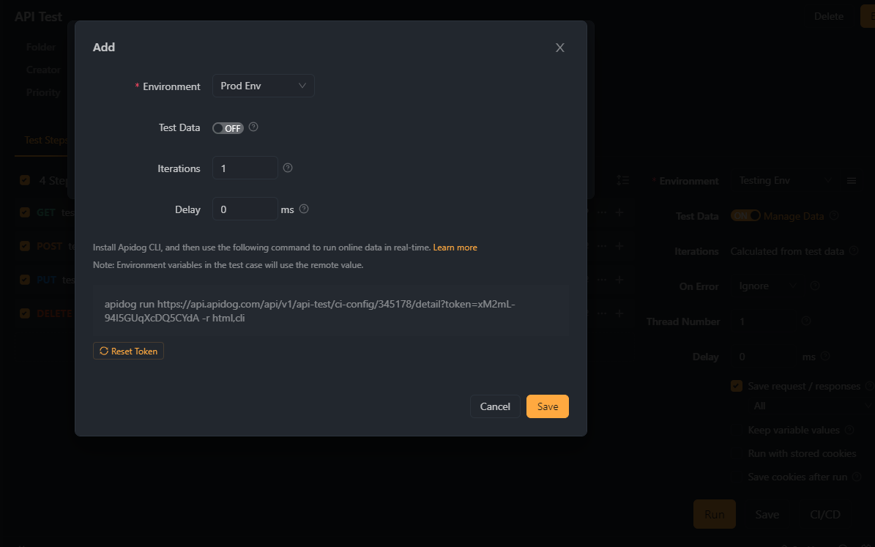
Task: Click the step list layout icon
Action: pyautogui.click(x=623, y=180)
